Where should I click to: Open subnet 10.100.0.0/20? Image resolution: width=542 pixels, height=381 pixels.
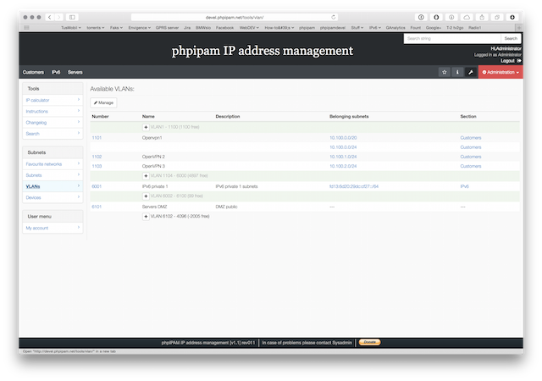coord(343,138)
